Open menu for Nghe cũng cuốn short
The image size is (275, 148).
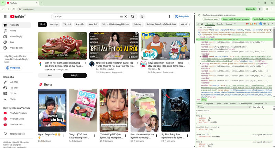pyautogui.click(x=64, y=136)
